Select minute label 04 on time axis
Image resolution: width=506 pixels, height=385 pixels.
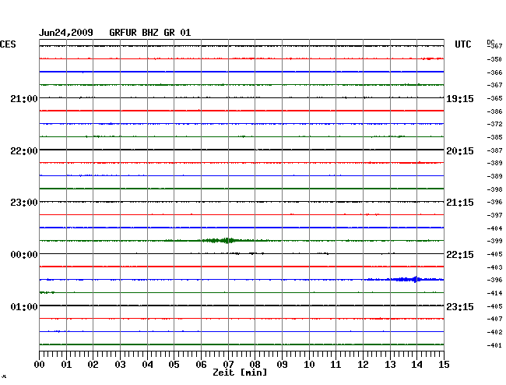point(147,365)
